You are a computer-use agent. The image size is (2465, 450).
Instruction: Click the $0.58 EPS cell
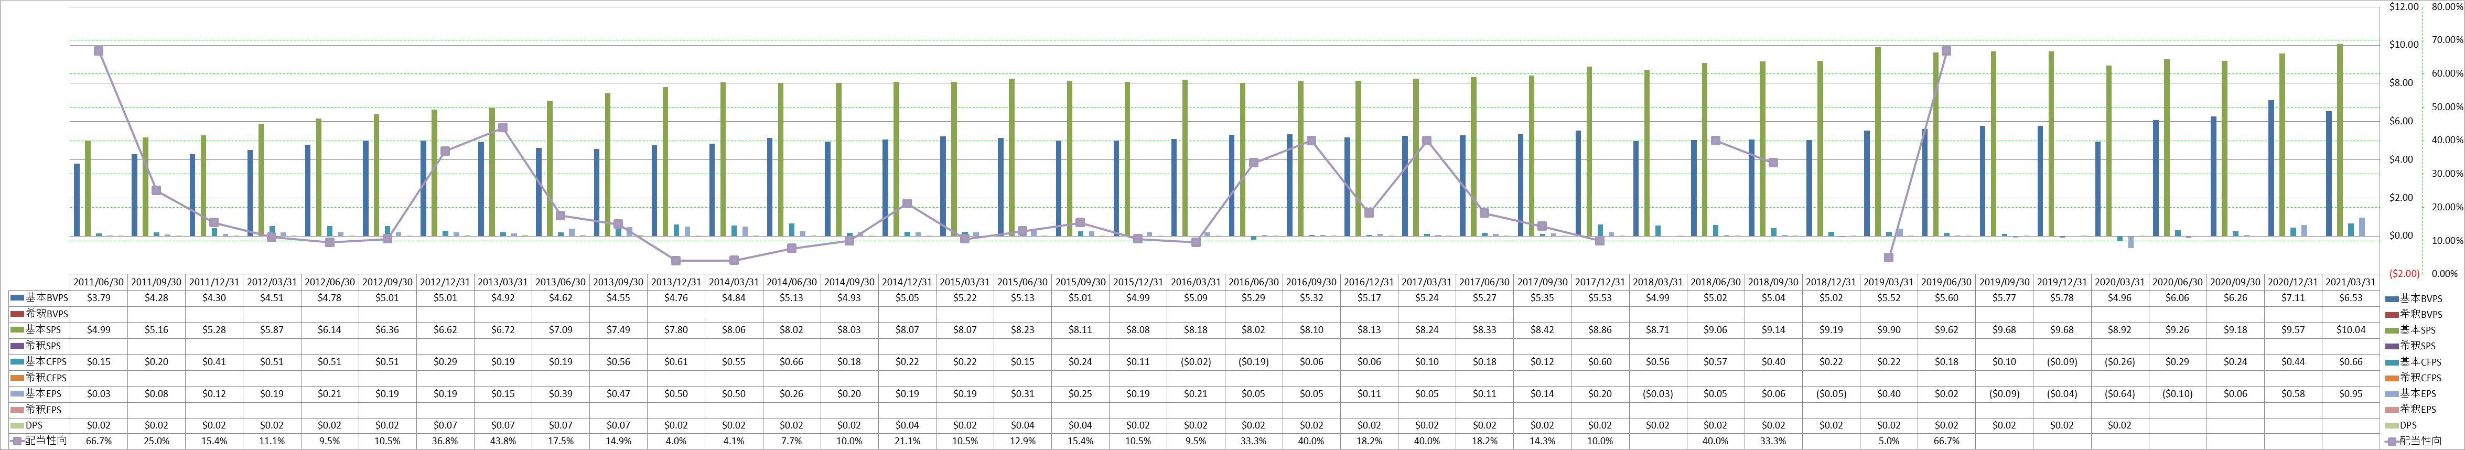[x=2292, y=393]
